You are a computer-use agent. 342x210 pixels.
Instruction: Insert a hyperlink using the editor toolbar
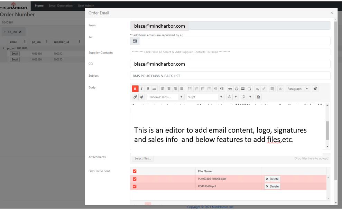click(230, 89)
